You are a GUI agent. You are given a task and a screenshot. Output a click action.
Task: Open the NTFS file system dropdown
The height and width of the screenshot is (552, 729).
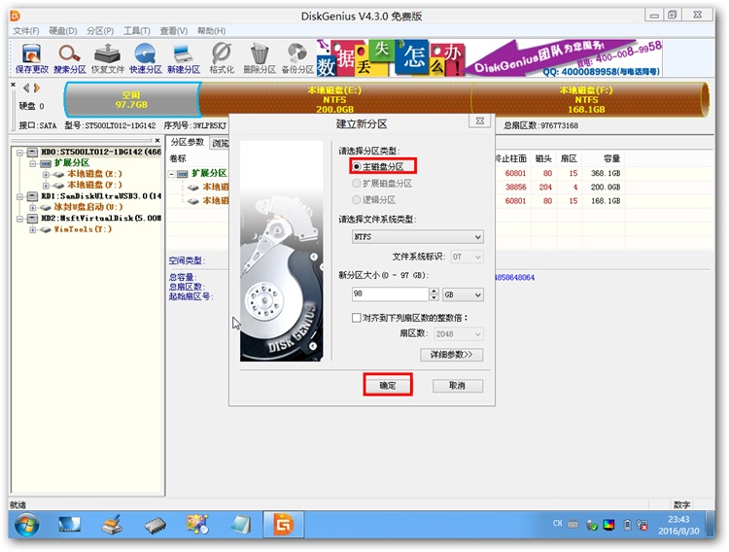coord(418,237)
